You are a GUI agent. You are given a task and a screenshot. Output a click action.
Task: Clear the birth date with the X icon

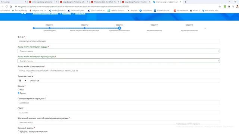coord(25,80)
